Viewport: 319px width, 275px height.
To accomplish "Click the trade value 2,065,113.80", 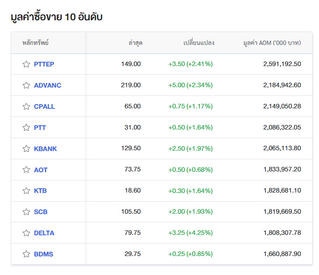I will [x=282, y=148].
